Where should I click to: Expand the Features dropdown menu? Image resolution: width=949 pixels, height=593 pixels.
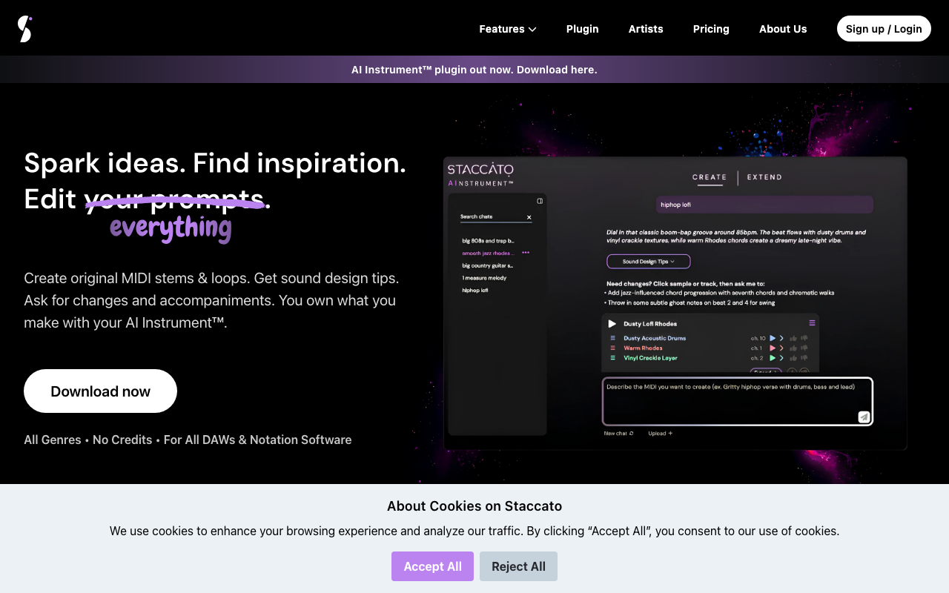507,29
